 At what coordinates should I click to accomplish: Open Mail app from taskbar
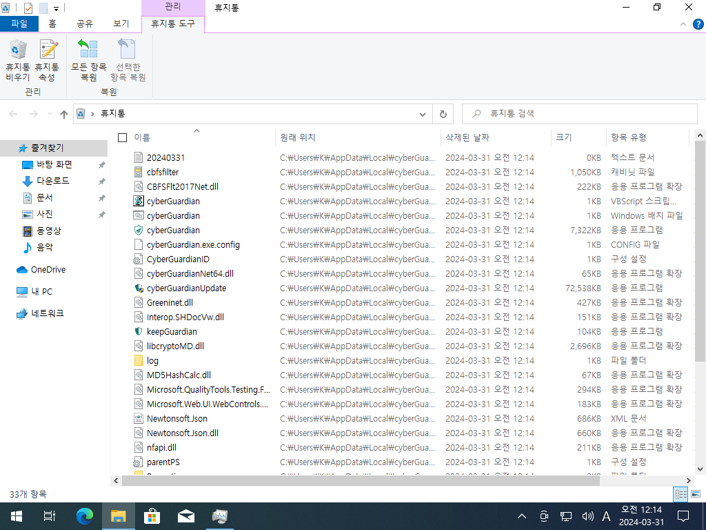[186, 516]
